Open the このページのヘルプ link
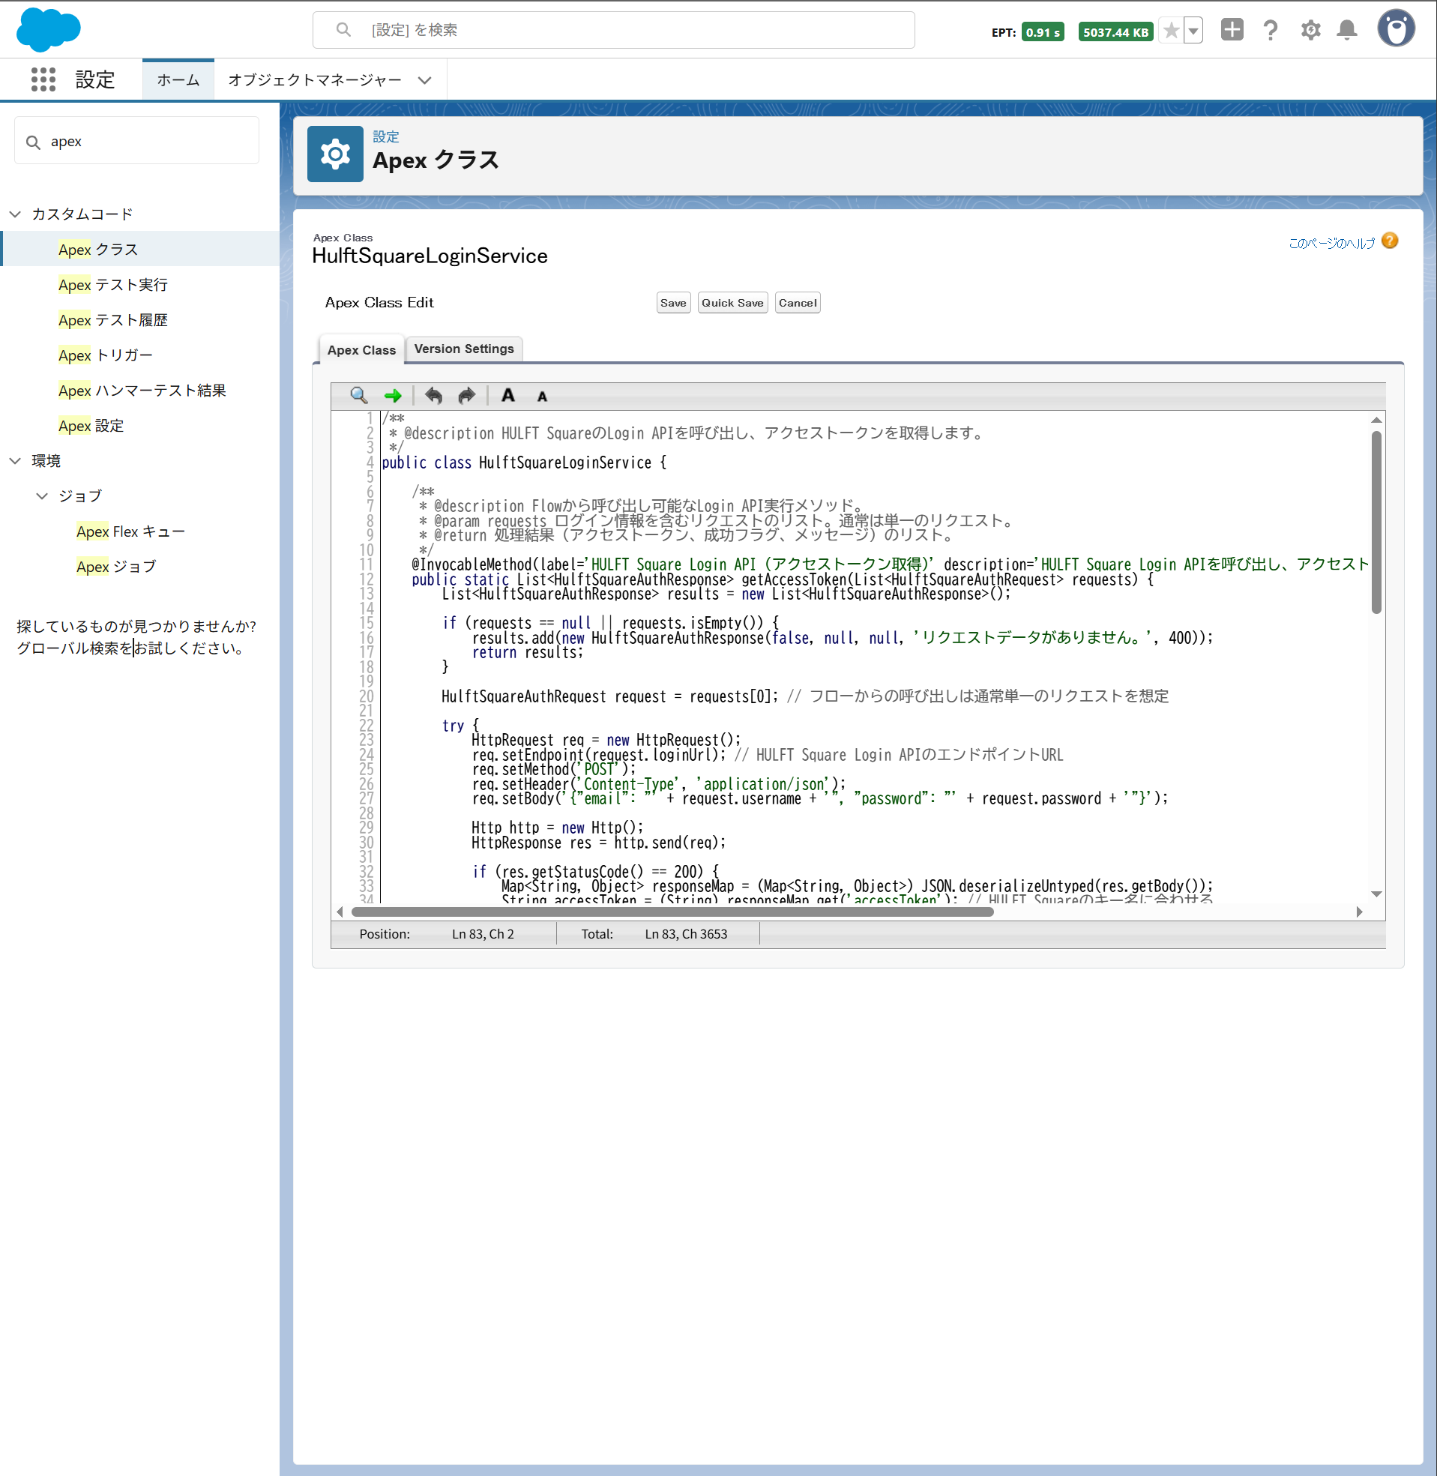Screen dimensions: 1437x1476 pos(1331,242)
